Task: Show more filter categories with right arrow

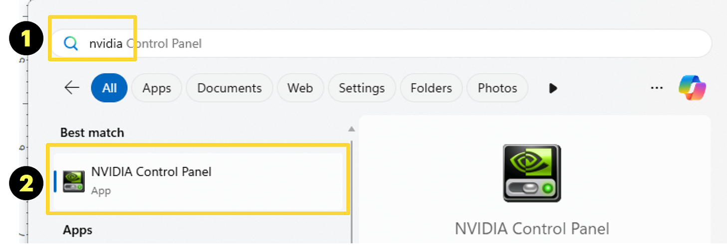Action: pos(552,88)
